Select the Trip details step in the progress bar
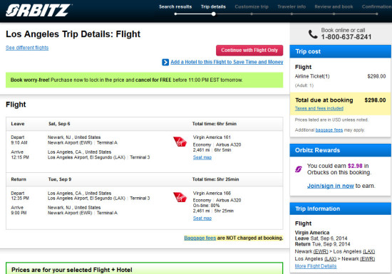 click(213, 6)
